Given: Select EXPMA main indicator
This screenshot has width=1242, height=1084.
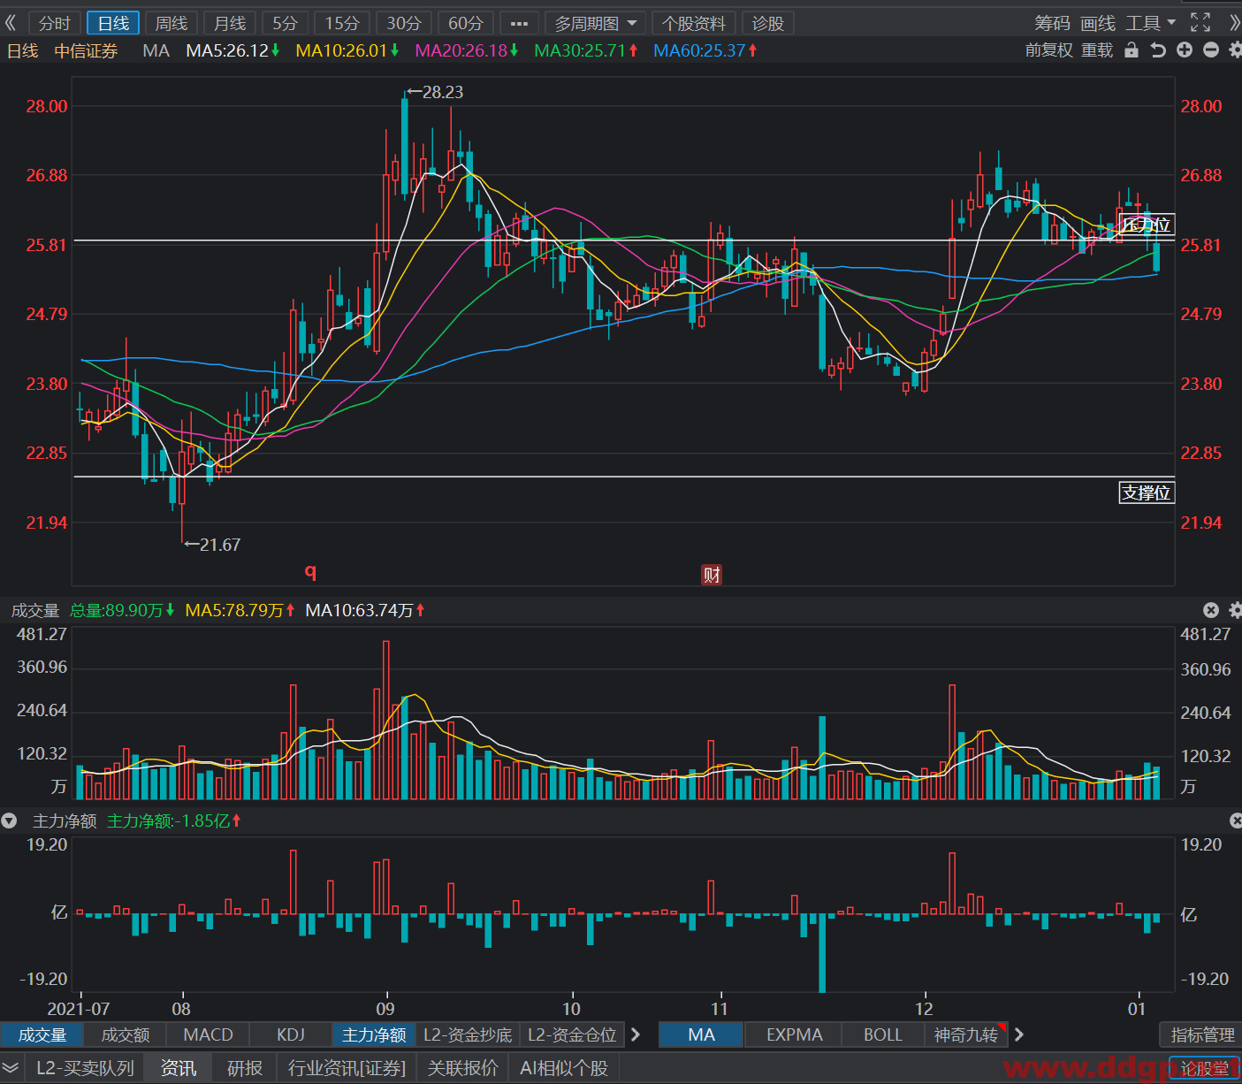Looking at the screenshot, I should 794,1034.
